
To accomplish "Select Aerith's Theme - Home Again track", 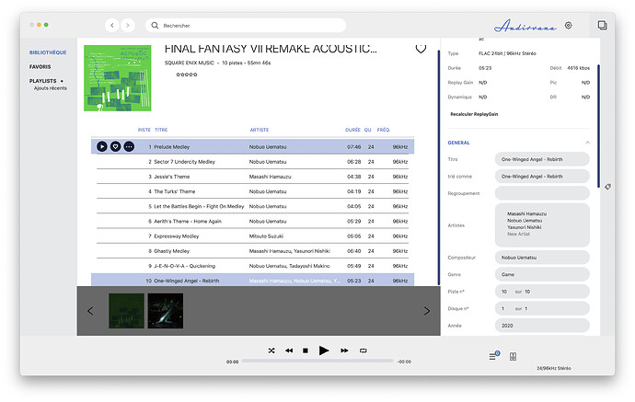I will click(252, 222).
